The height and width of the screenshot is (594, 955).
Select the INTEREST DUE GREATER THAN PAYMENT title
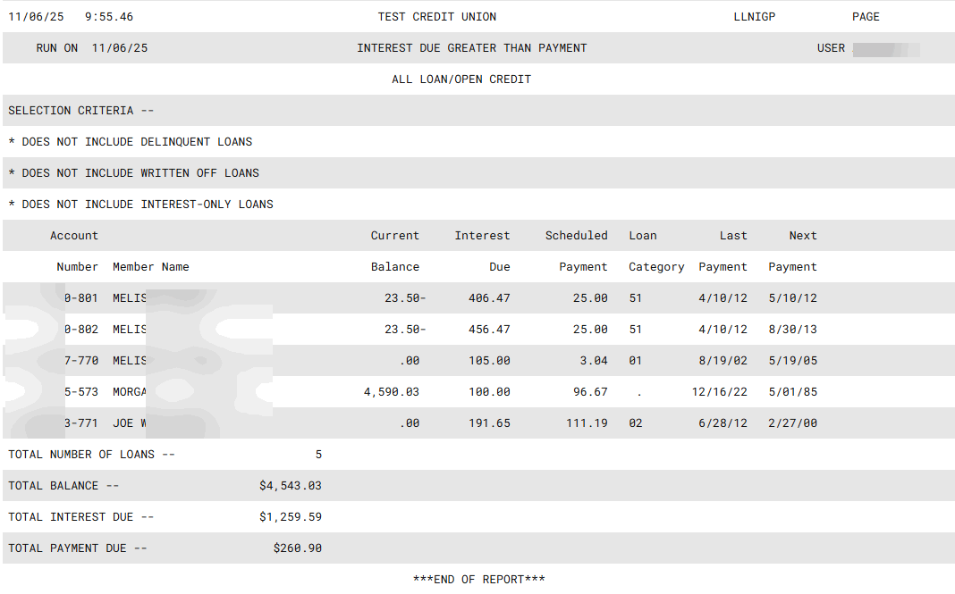[471, 48]
